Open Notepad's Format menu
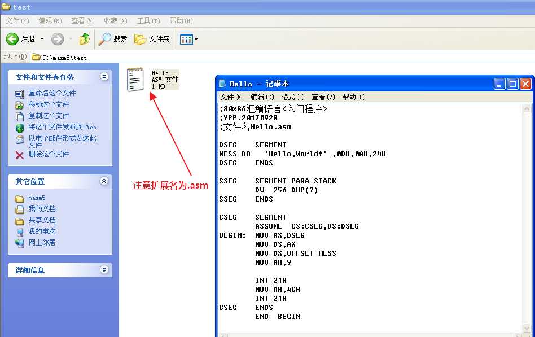535x337 pixels. click(292, 97)
